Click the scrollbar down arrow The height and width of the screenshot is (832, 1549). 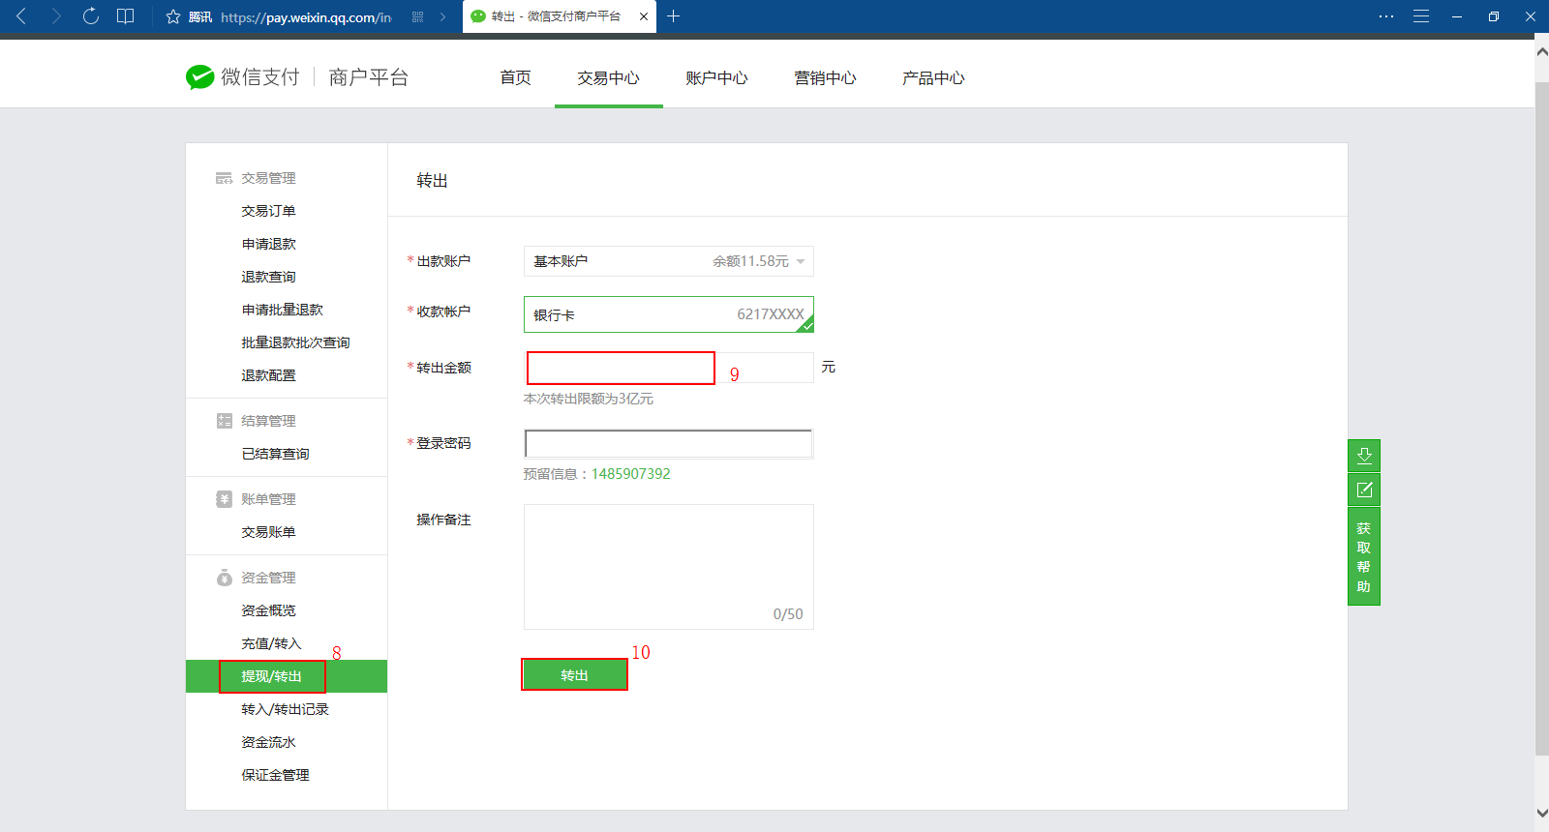[x=1541, y=815]
